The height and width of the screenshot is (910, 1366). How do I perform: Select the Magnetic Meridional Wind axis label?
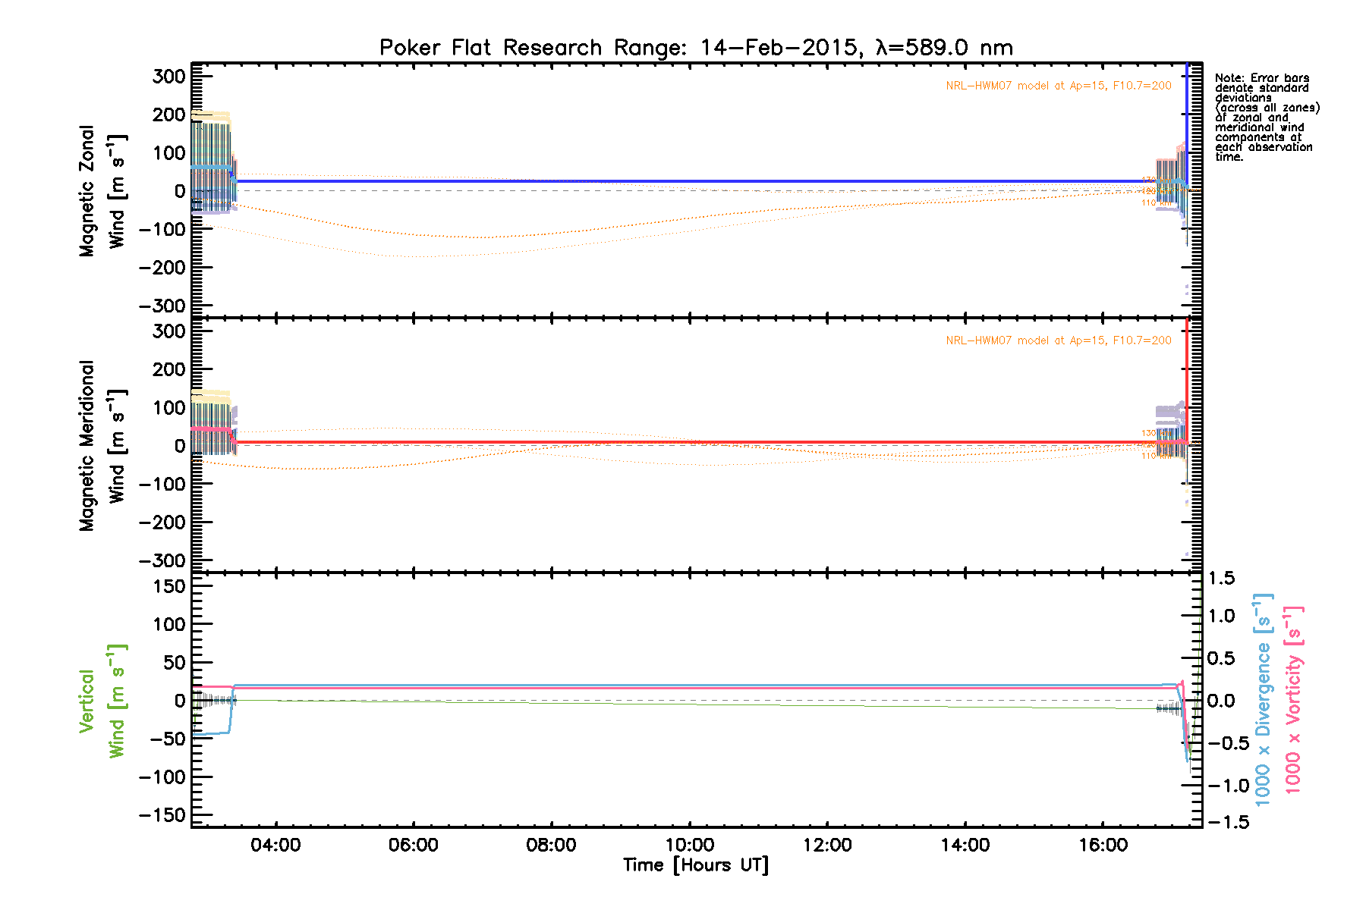(x=102, y=446)
